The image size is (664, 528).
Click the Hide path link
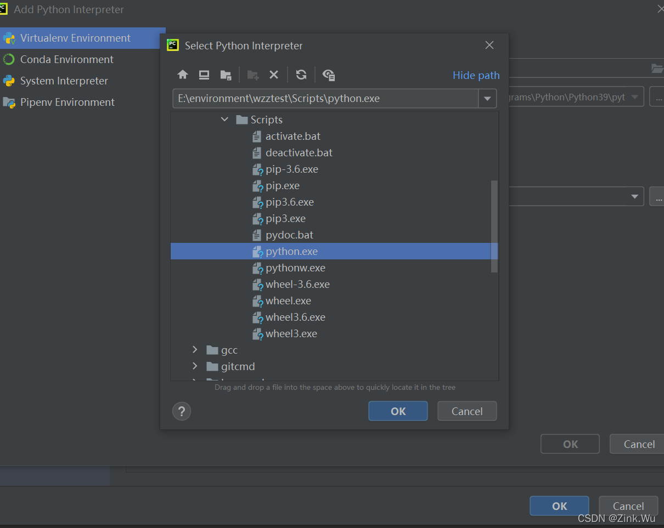coord(476,75)
